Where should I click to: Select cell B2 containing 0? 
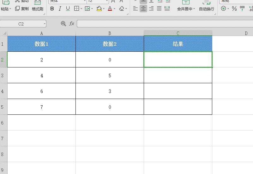(x=110, y=60)
